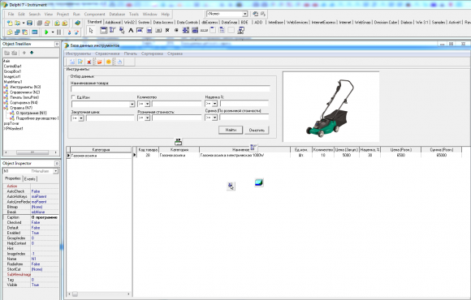Open the Component menu

[95, 14]
